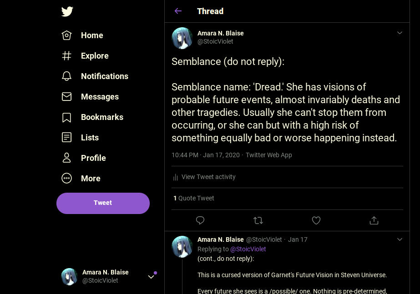Reply to the Semblance tweet
The height and width of the screenshot is (294, 420).
click(200, 220)
